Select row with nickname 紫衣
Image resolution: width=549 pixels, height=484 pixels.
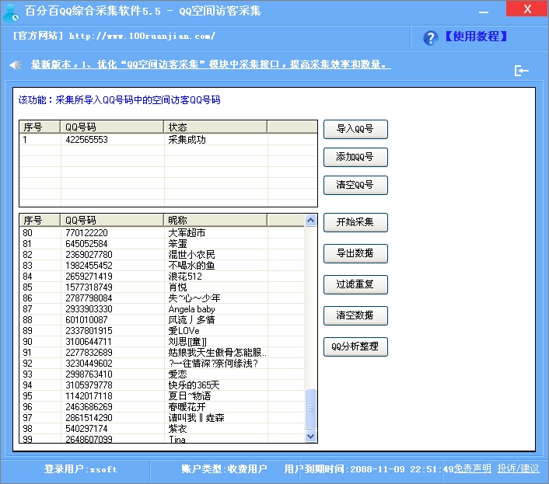click(162, 429)
